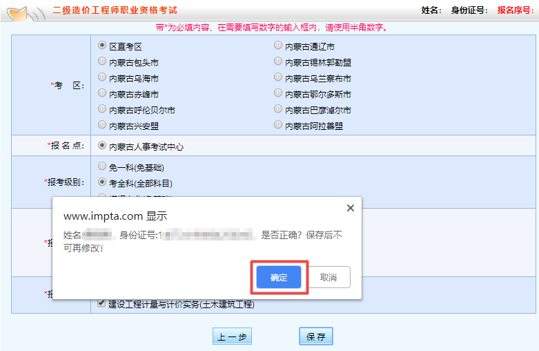The width and height of the screenshot is (539, 351).
Task: Choose 内蒙古鄂尔多斯市 as exam area
Action: click(x=278, y=93)
